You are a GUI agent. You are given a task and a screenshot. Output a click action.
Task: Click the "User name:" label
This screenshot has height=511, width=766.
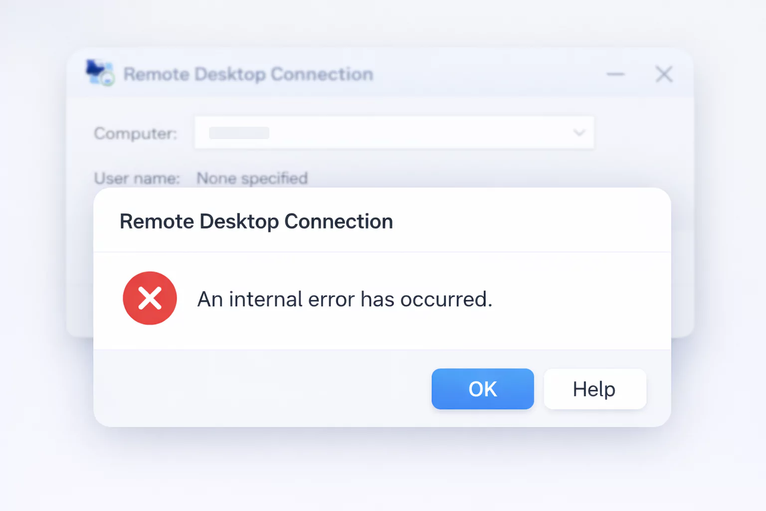pos(137,178)
